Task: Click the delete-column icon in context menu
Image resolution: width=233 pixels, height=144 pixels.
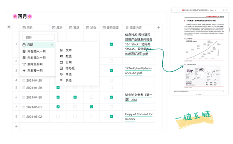Action: click(24, 64)
